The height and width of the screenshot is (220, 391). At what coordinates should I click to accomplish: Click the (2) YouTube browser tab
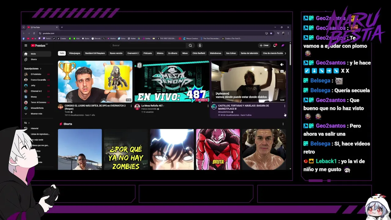(x=43, y=27)
